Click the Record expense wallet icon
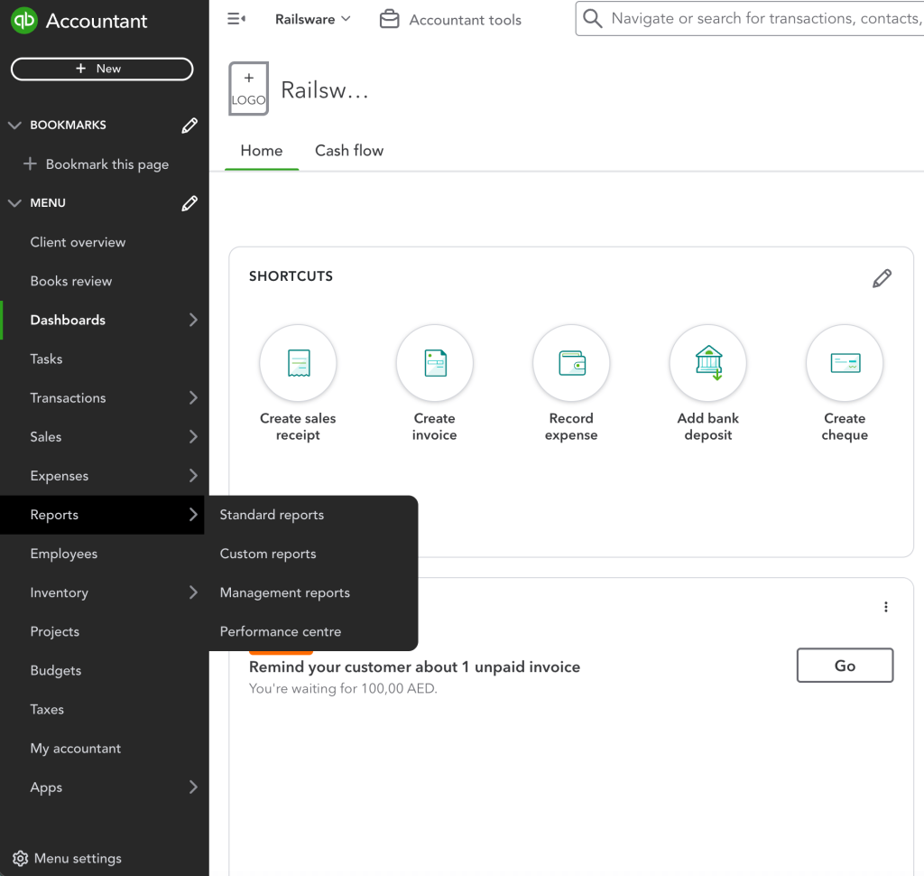 click(570, 362)
